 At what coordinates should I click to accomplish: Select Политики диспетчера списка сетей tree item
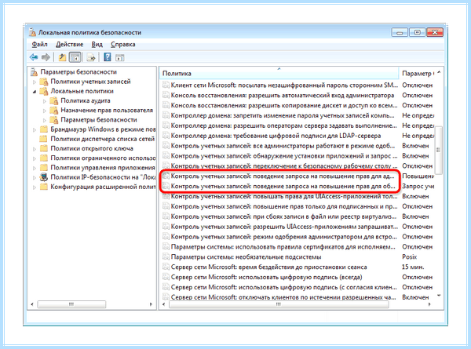tap(102, 139)
